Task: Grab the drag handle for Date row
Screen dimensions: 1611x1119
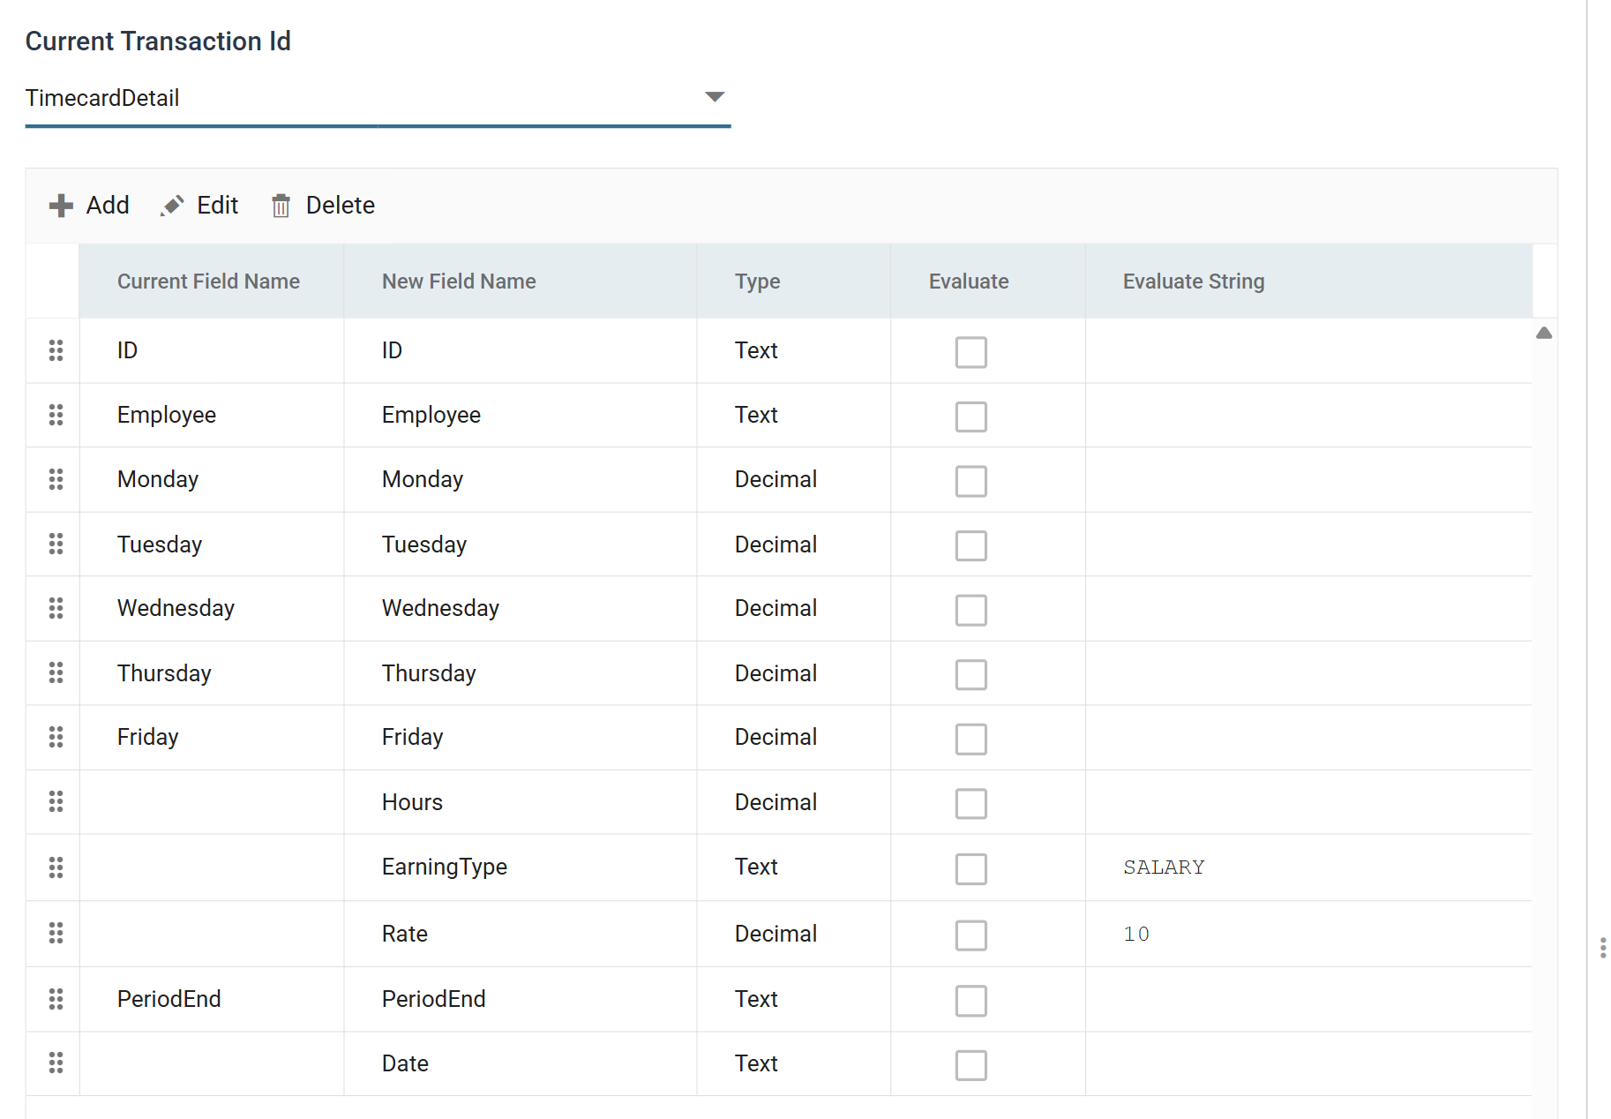Action: pyautogui.click(x=56, y=1063)
